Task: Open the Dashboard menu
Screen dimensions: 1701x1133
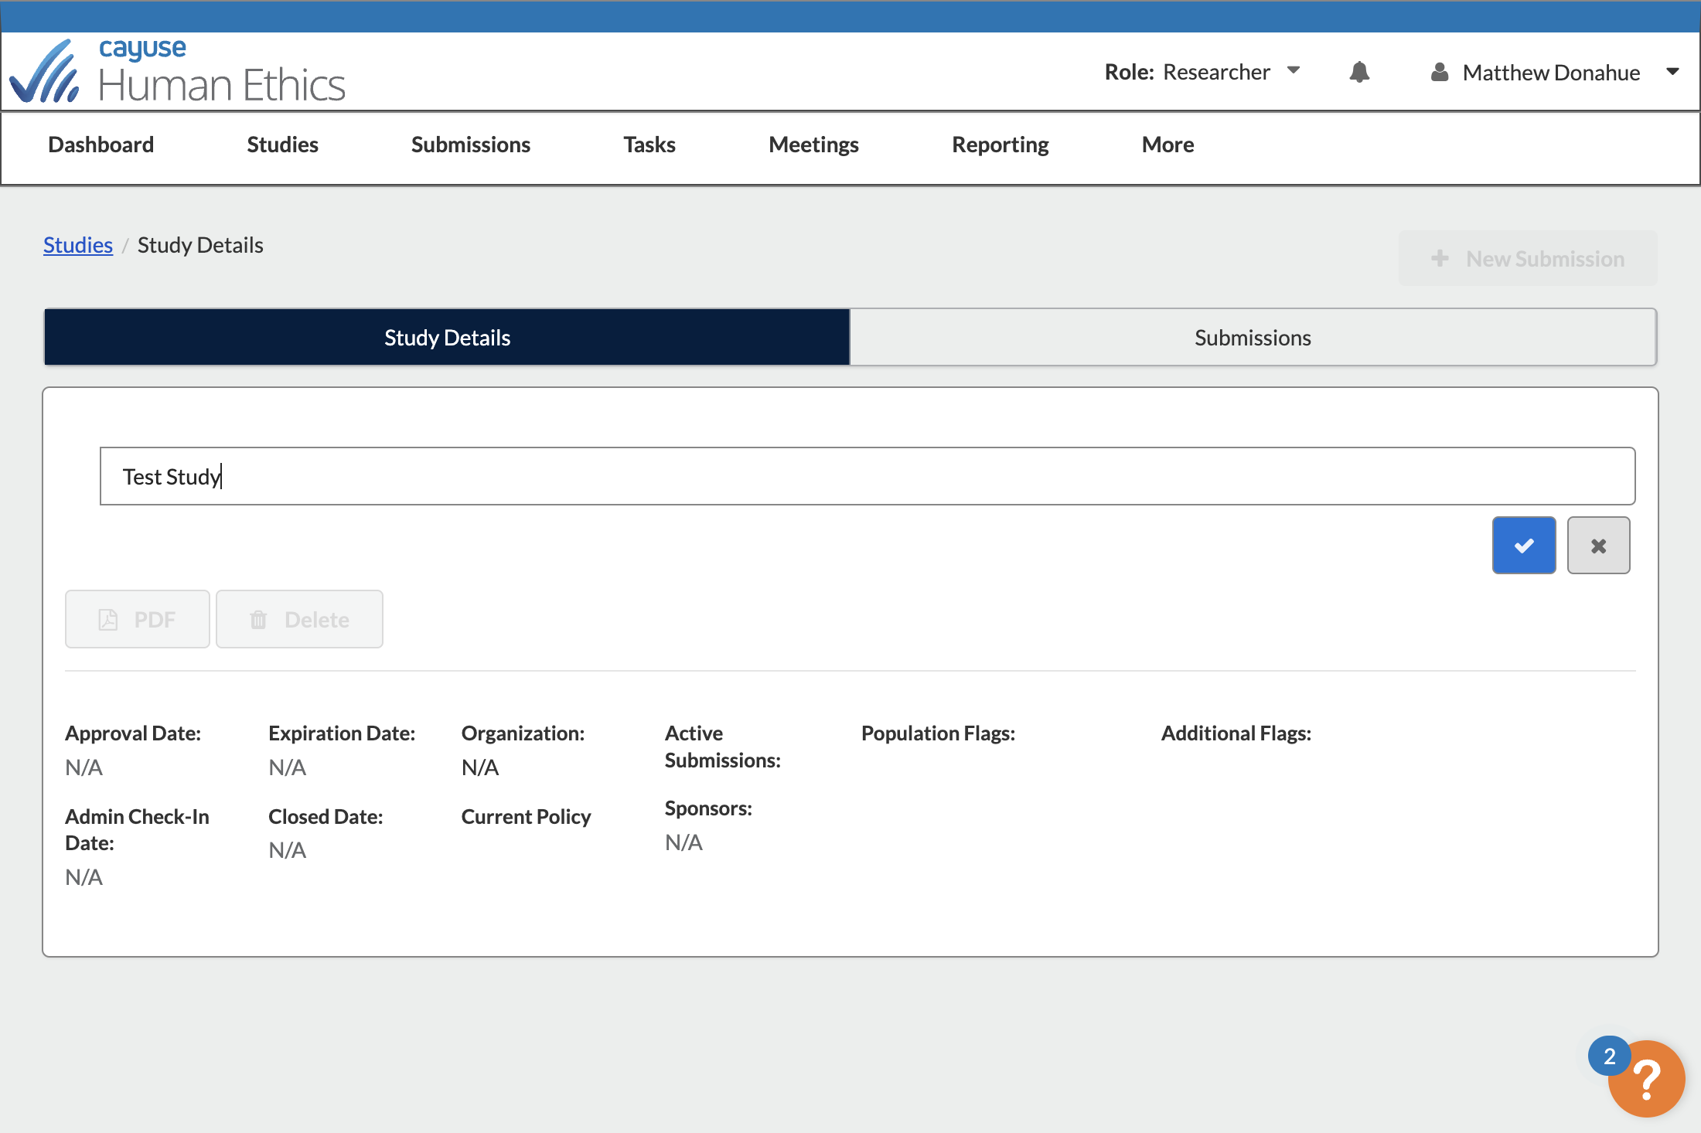Action: (x=101, y=145)
